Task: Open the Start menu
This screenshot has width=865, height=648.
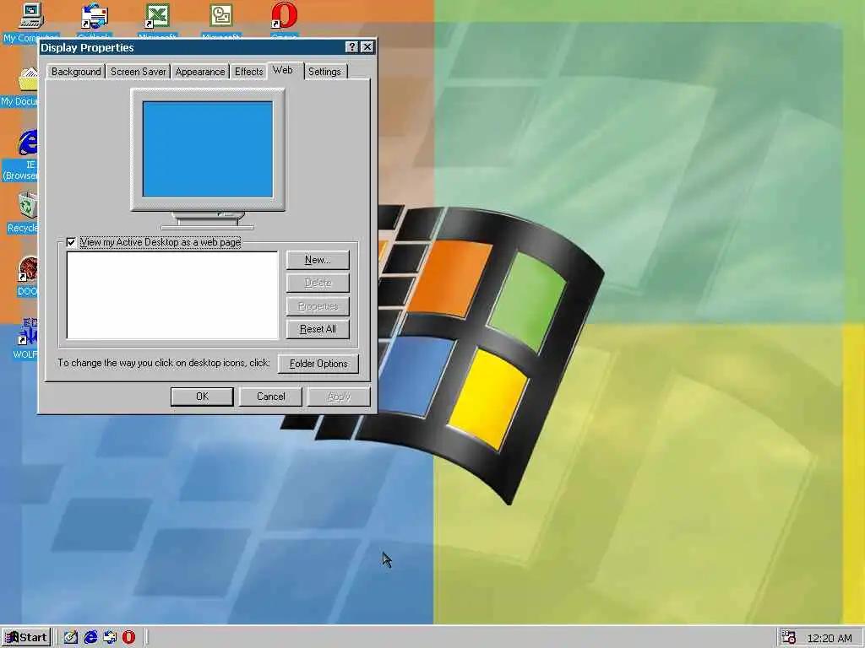Action: click(x=26, y=638)
